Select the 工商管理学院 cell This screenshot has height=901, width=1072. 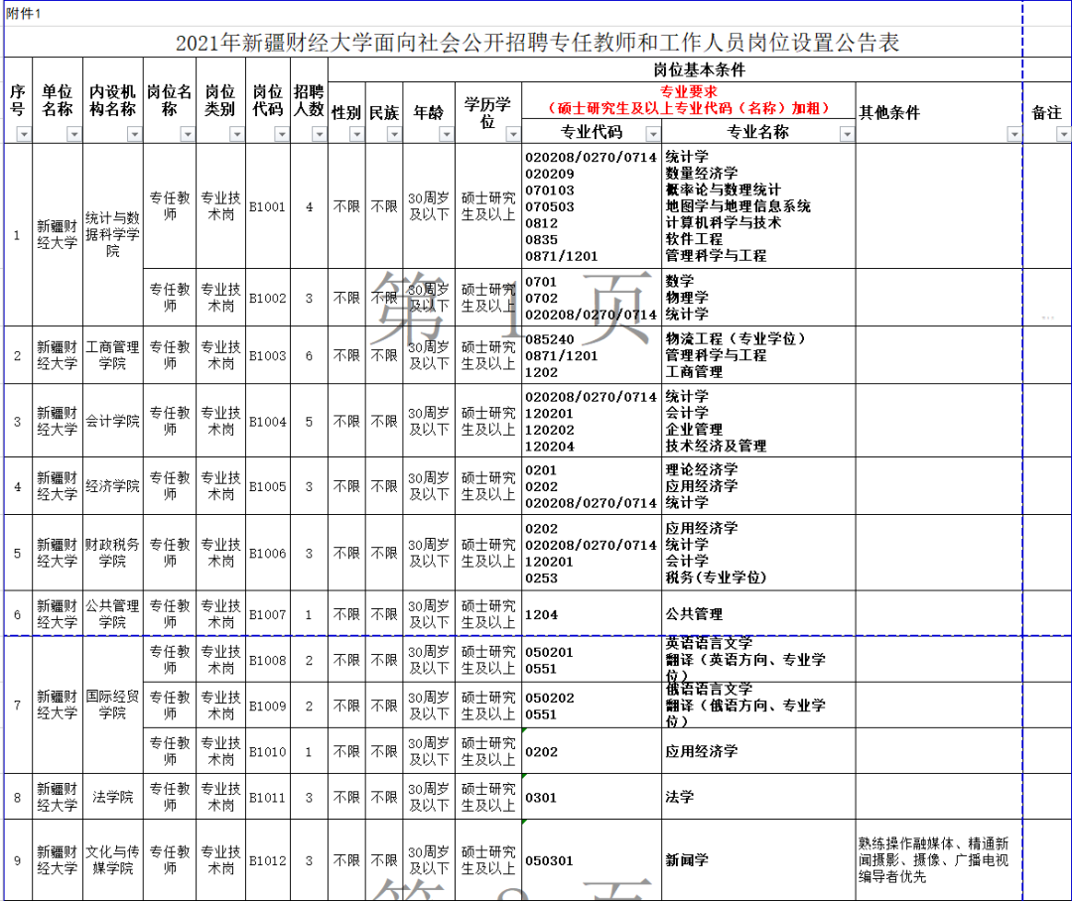tap(113, 355)
